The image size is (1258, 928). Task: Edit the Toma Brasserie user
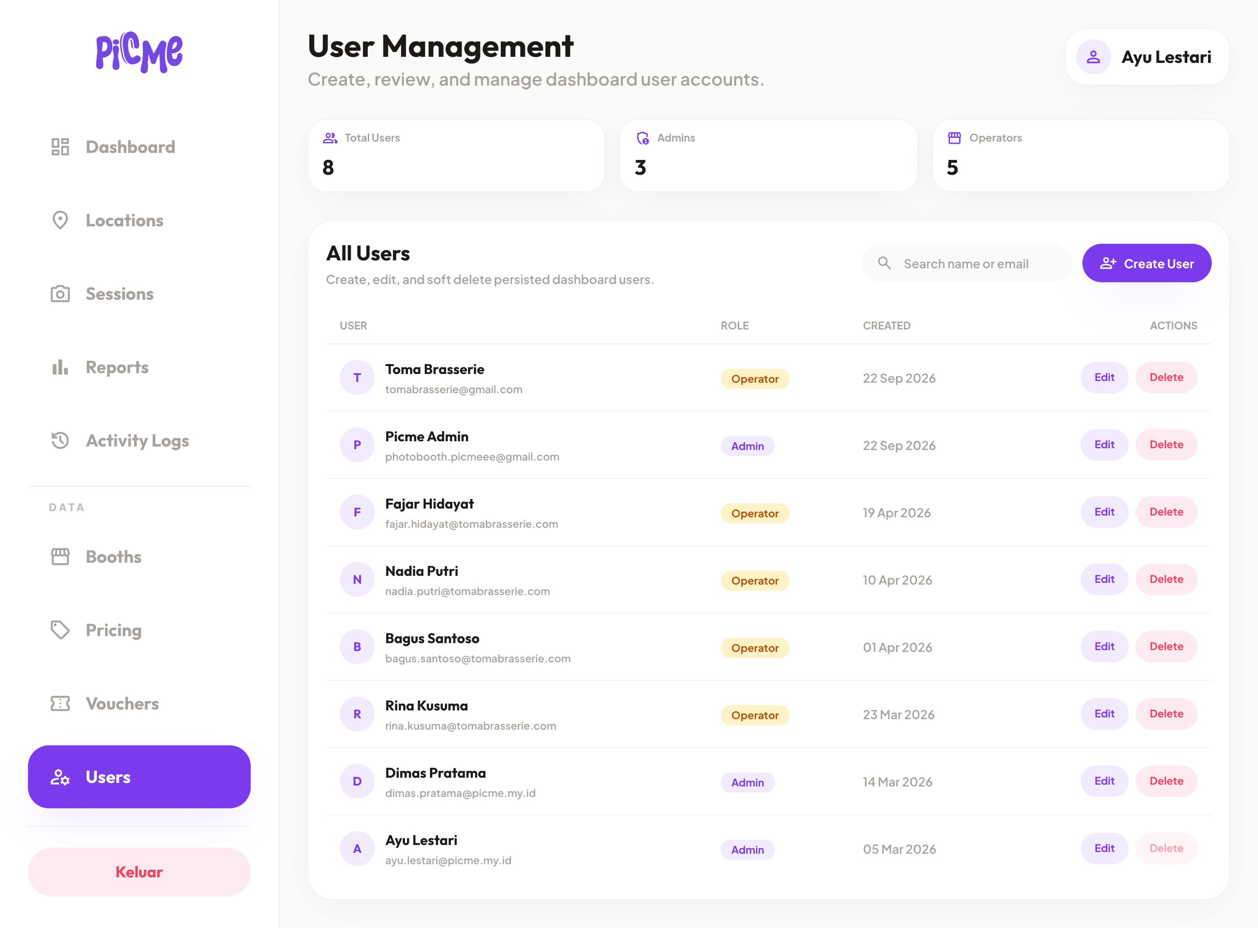[x=1104, y=377]
